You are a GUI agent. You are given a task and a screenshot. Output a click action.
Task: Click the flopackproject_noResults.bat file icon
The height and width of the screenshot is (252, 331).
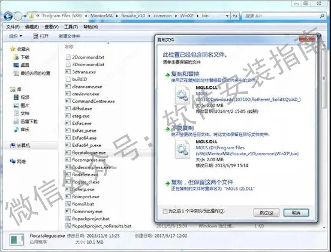pyautogui.click(x=68, y=226)
